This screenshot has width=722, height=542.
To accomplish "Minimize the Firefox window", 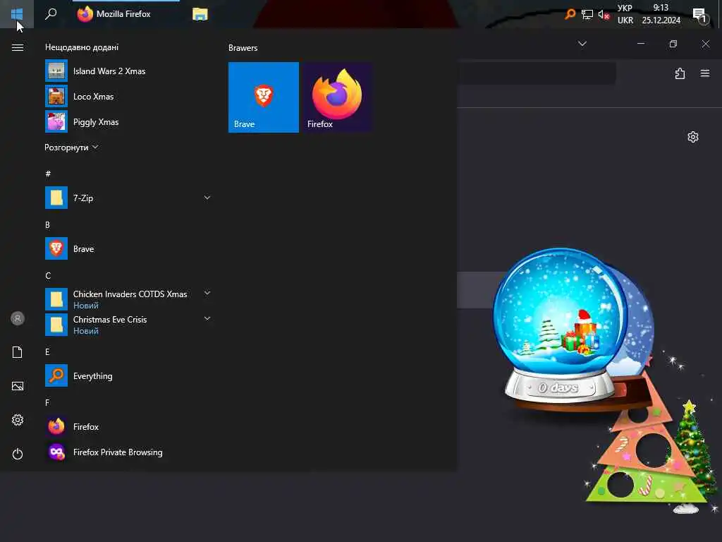I will 640,44.
